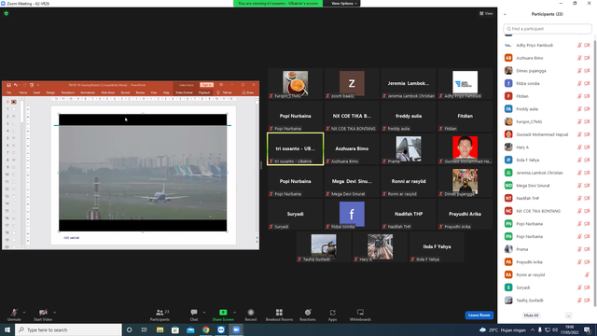Open the Reactions icon
This screenshot has height=336, width=597.
(x=308, y=313)
